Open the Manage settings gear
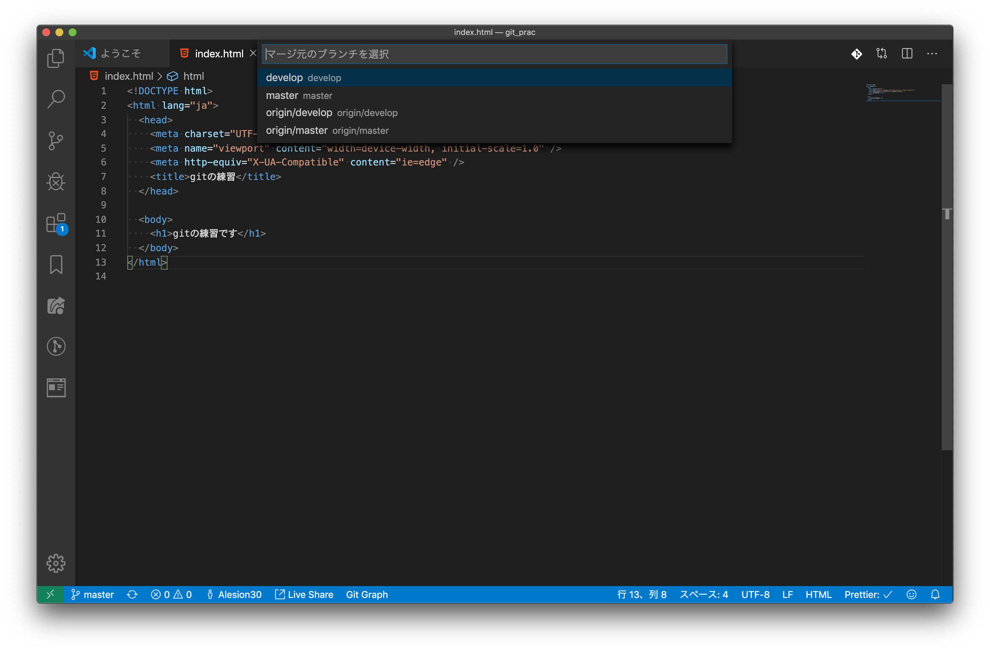 click(x=56, y=563)
